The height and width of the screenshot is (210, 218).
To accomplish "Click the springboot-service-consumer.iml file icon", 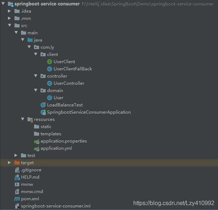I will 17,206.
